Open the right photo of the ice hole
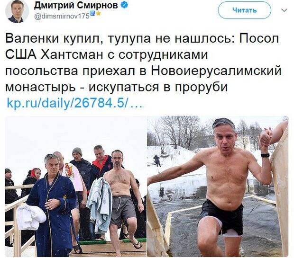The height and width of the screenshot is (258, 294). tap(218, 187)
